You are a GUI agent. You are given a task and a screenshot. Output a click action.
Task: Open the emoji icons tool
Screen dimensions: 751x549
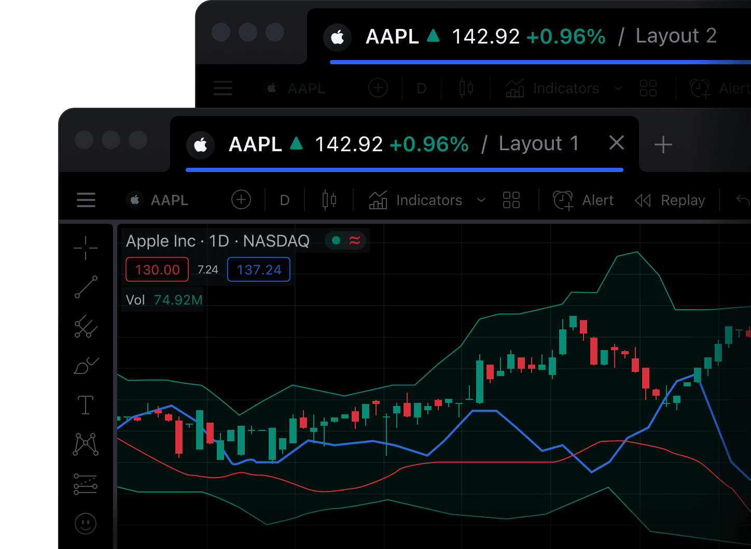[x=86, y=524]
